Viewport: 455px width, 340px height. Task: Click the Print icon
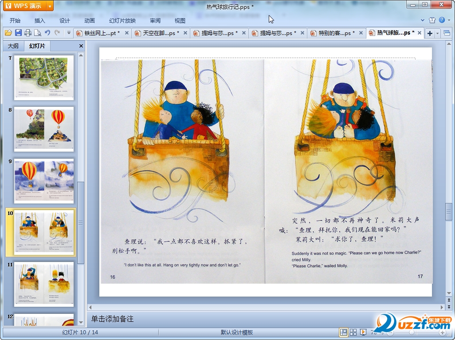28,33
